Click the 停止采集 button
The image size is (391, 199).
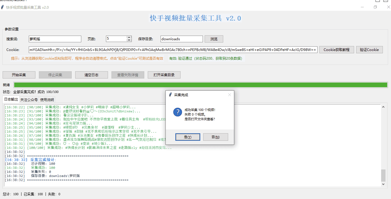point(55,75)
